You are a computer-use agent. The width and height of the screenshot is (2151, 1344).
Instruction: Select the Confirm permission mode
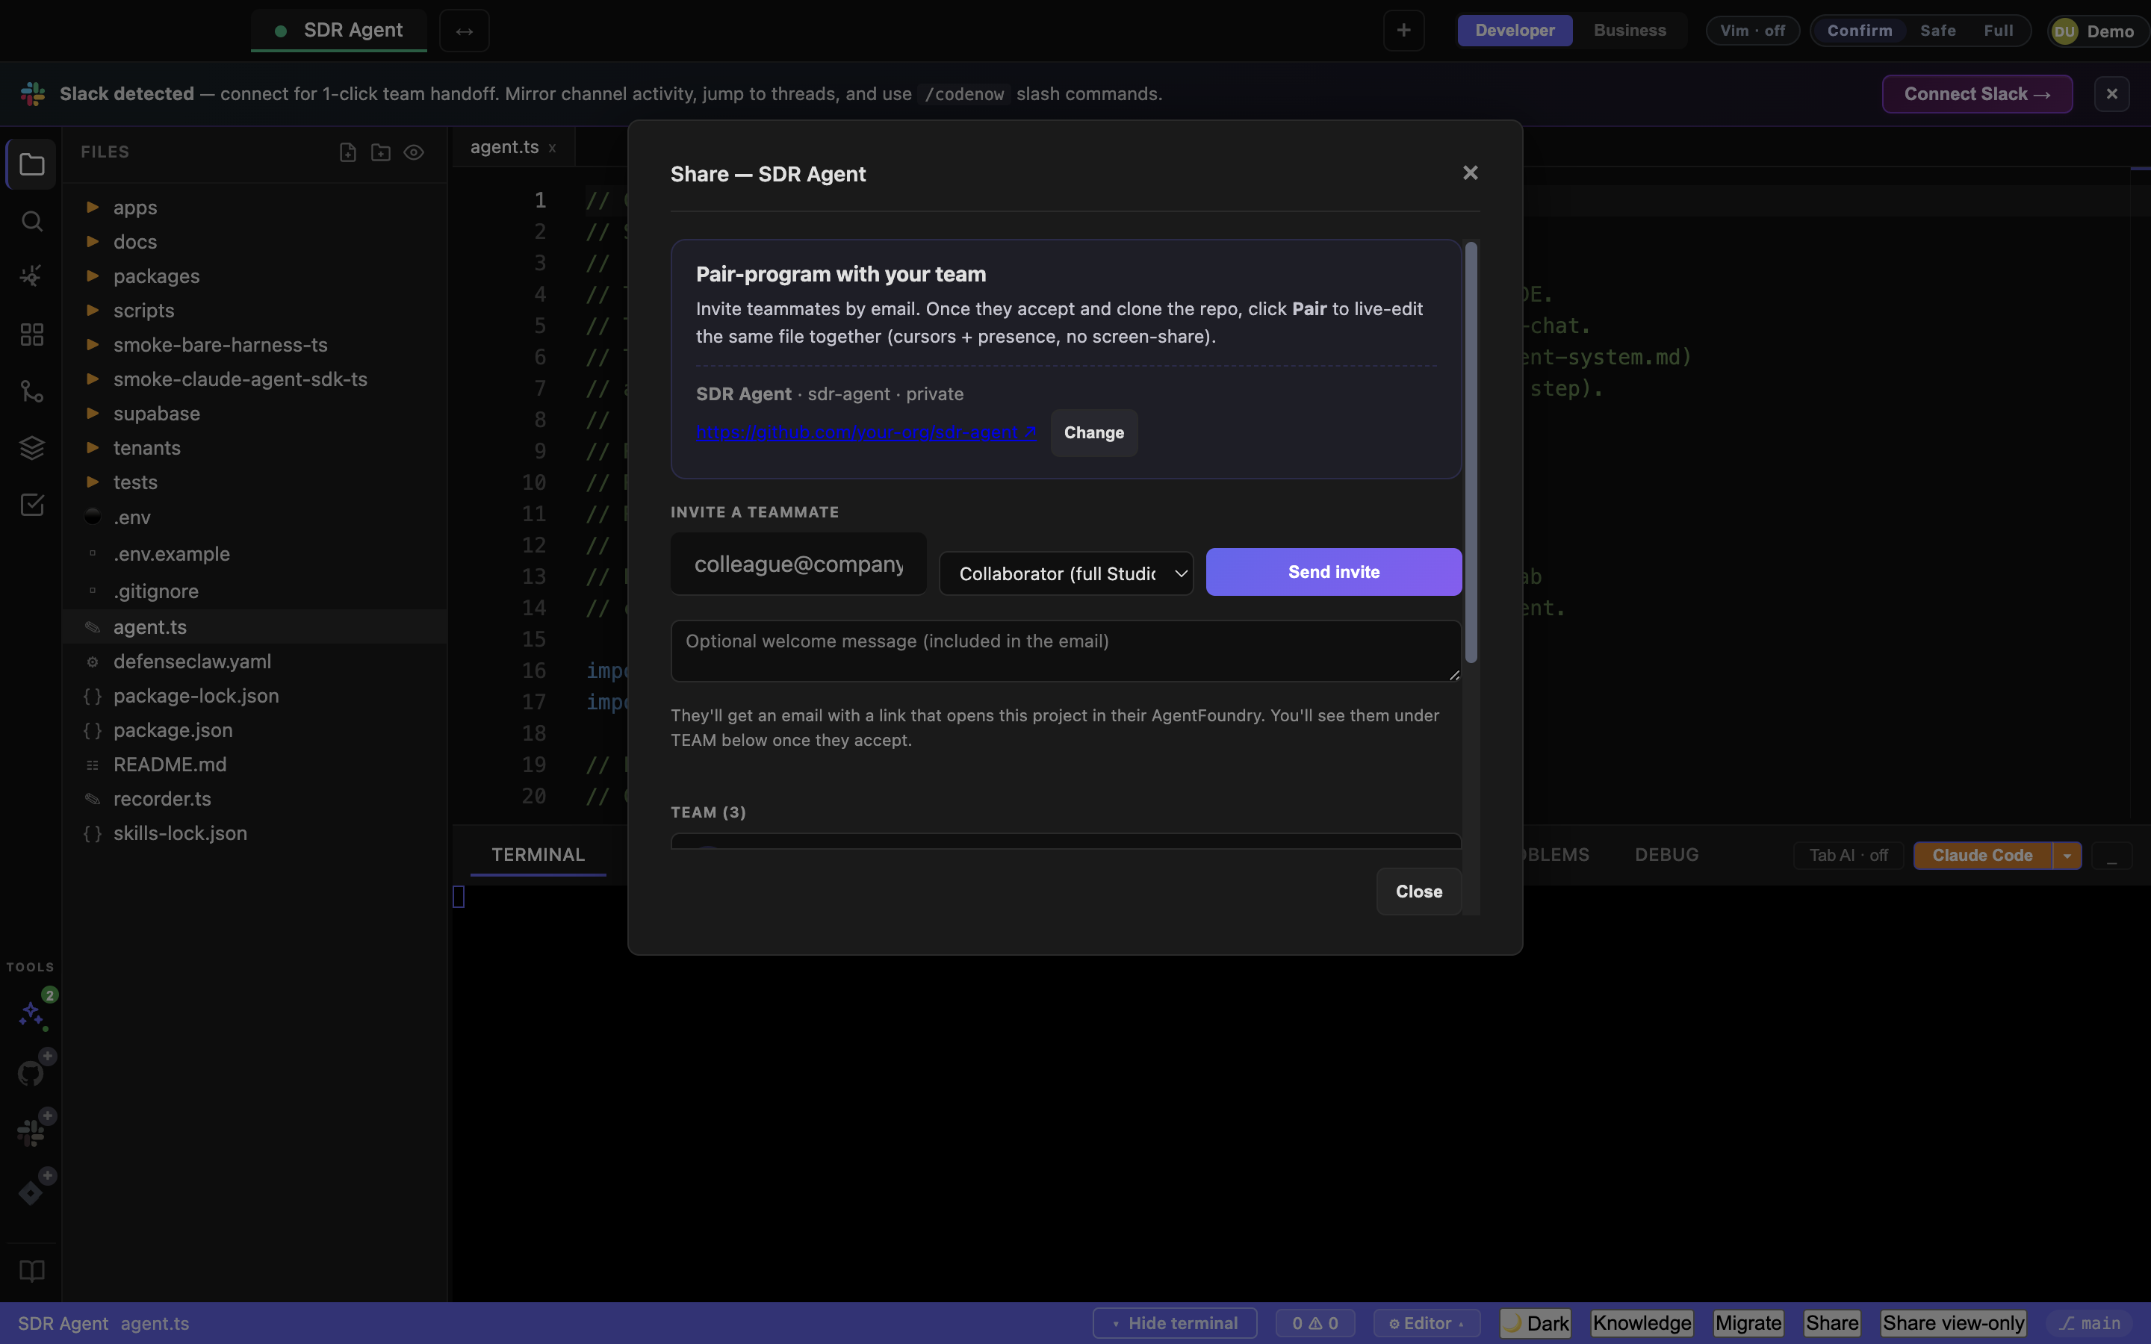[1860, 31]
